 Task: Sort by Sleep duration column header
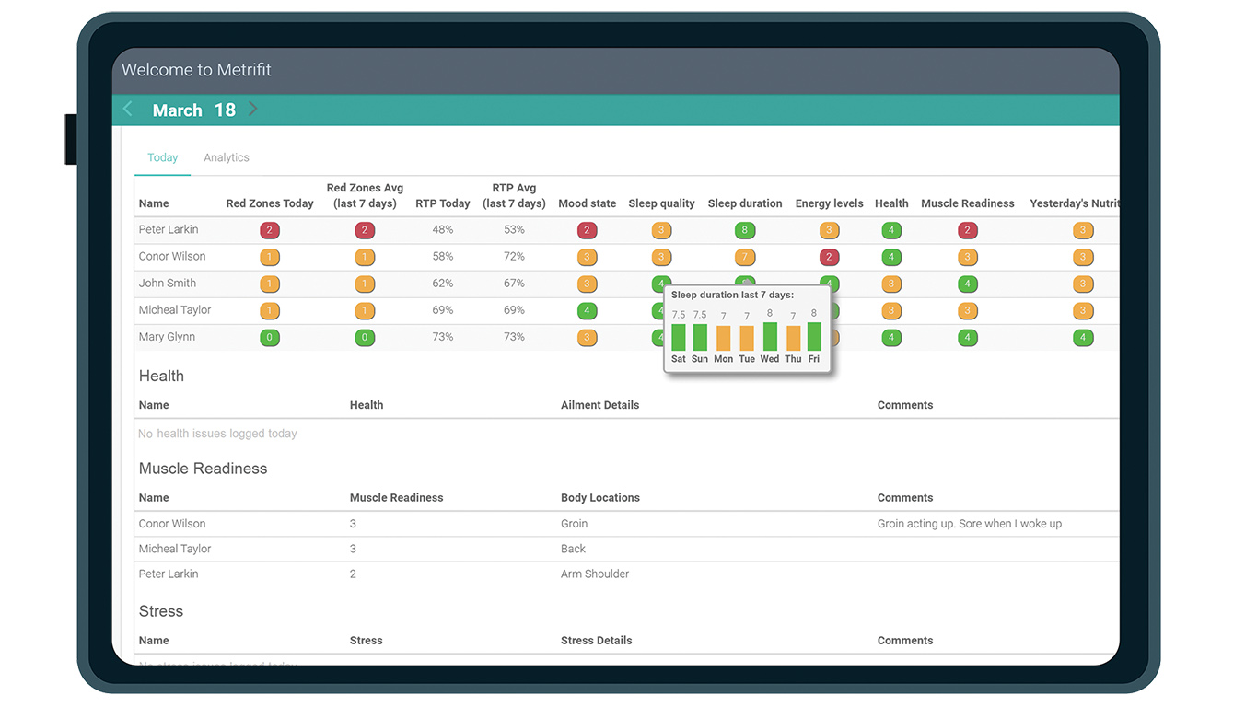[x=745, y=203]
